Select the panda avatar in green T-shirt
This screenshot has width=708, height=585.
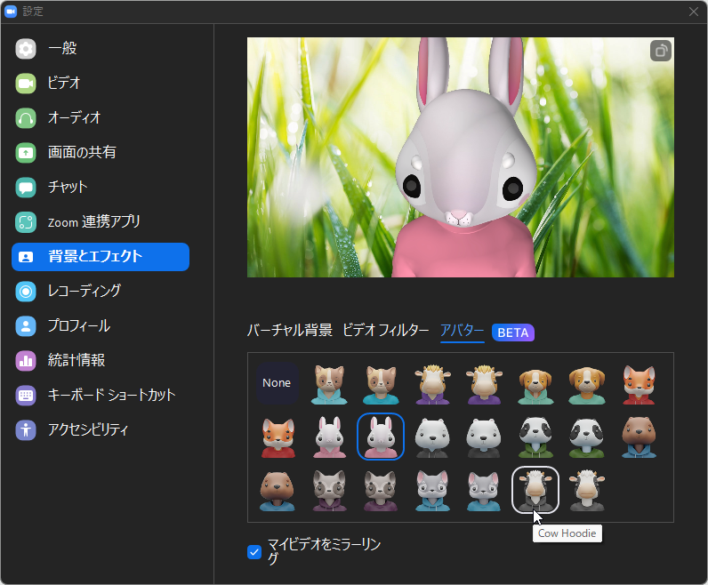pyautogui.click(x=587, y=437)
